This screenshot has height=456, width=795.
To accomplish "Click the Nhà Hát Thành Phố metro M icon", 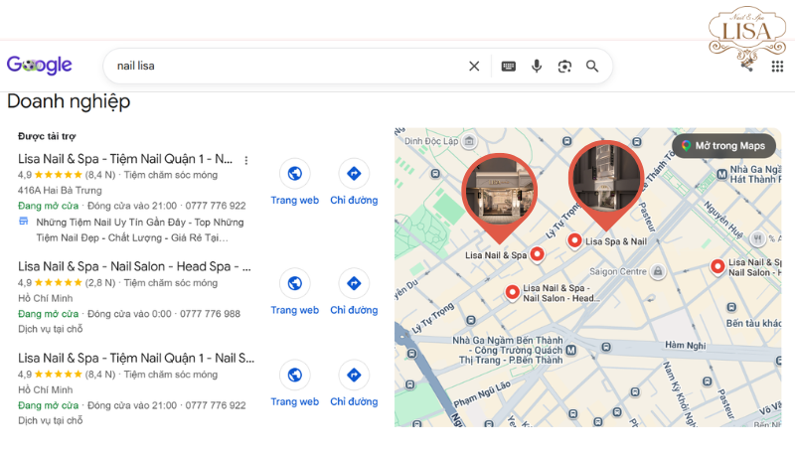I will click(721, 174).
